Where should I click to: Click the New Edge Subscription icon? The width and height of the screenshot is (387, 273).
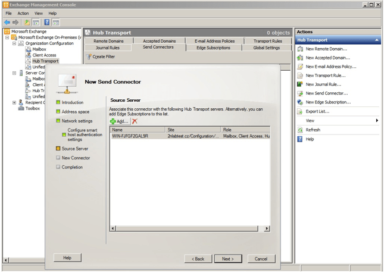(x=300, y=102)
